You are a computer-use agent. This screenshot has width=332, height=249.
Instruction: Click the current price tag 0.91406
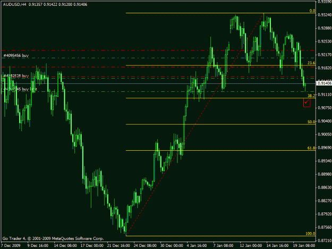[x=324, y=83]
